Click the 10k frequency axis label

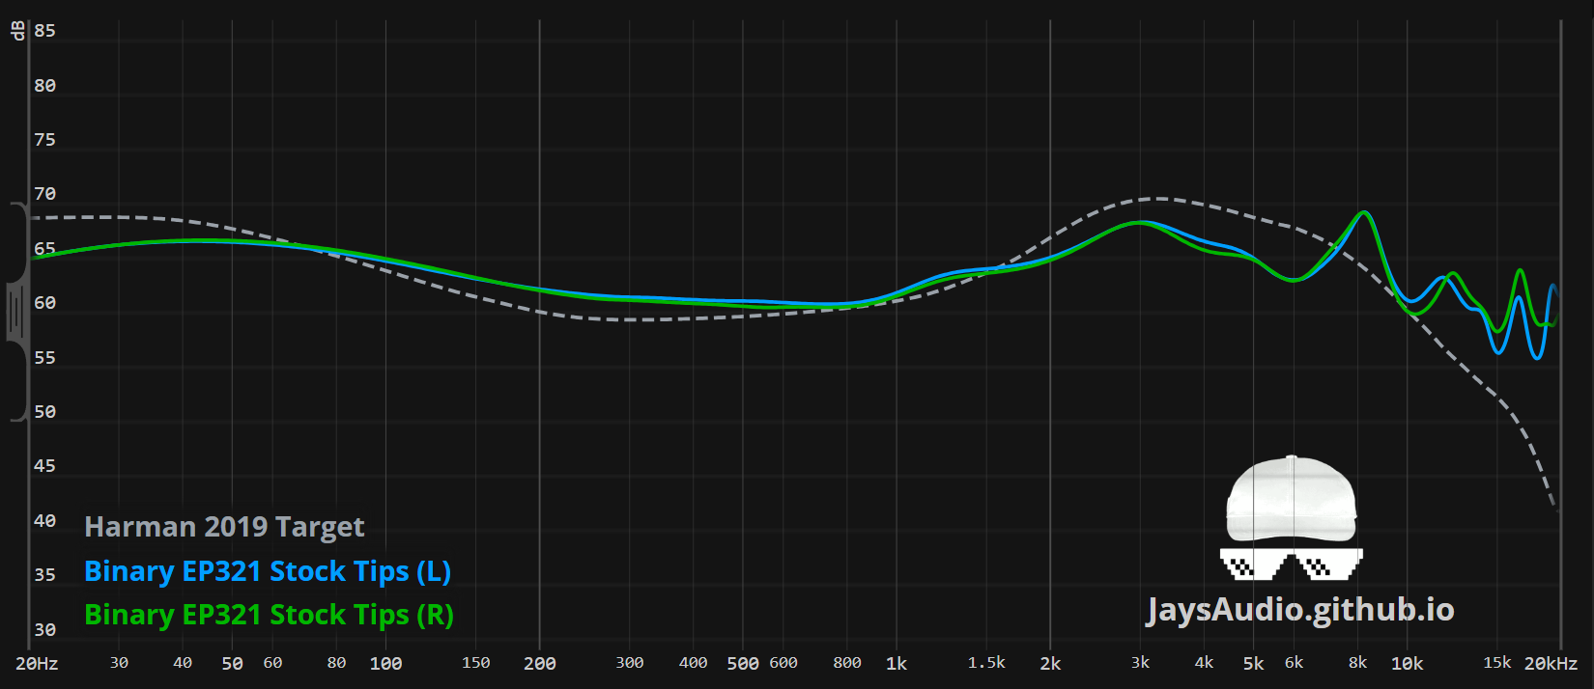1407,664
